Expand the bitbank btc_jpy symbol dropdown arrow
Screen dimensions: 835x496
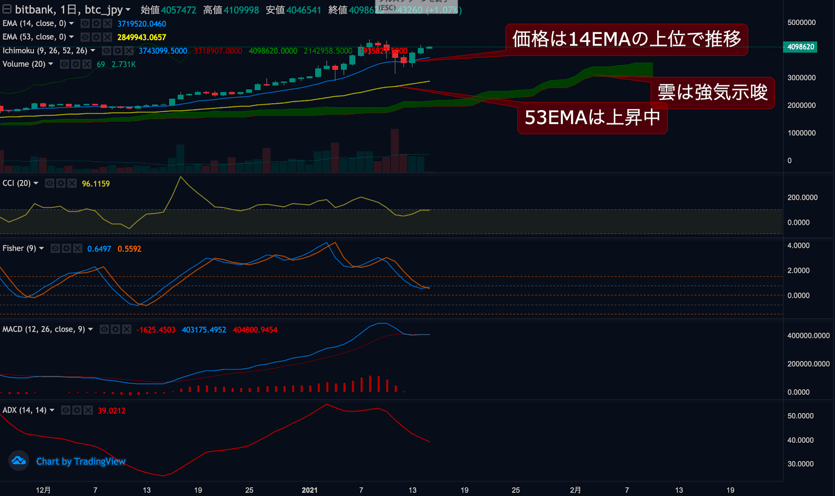point(128,10)
